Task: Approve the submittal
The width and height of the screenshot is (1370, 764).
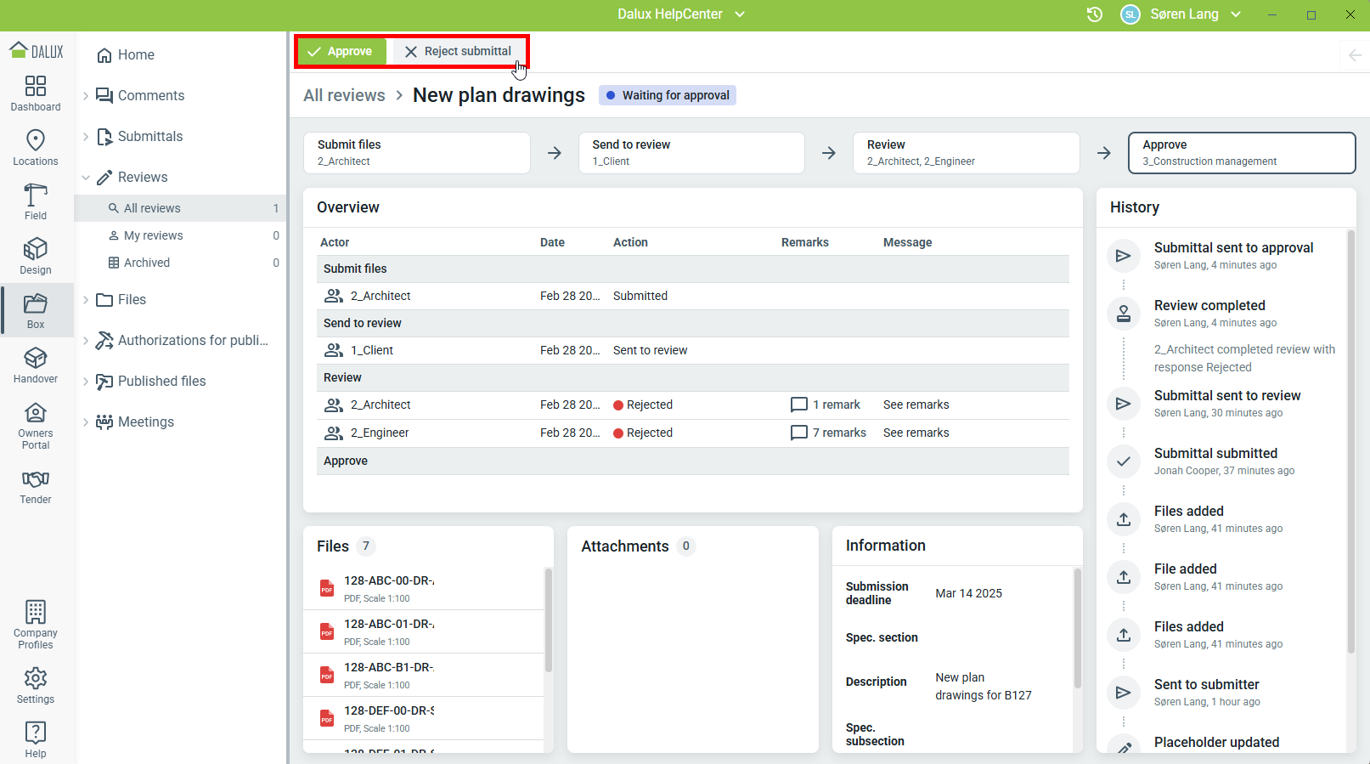Action: click(x=341, y=51)
